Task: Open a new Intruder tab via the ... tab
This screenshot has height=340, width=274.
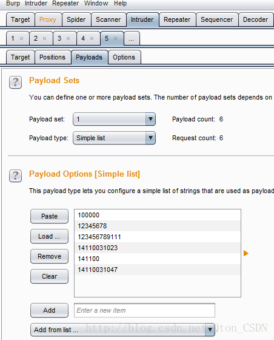Action: (x=131, y=39)
